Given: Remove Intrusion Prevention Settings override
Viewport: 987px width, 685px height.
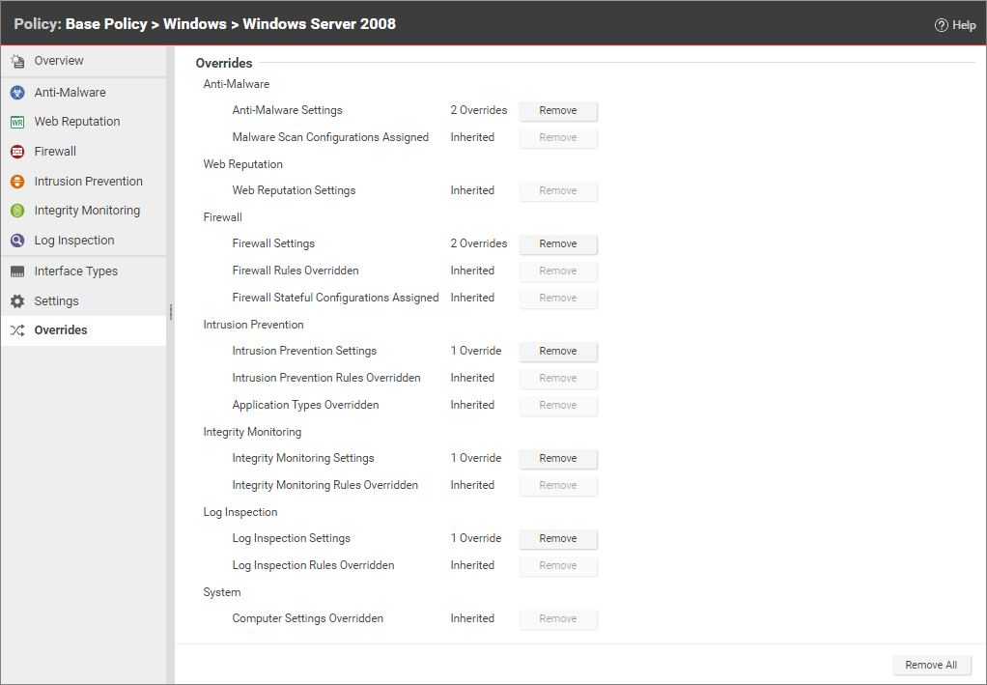Looking at the screenshot, I should 558,352.
